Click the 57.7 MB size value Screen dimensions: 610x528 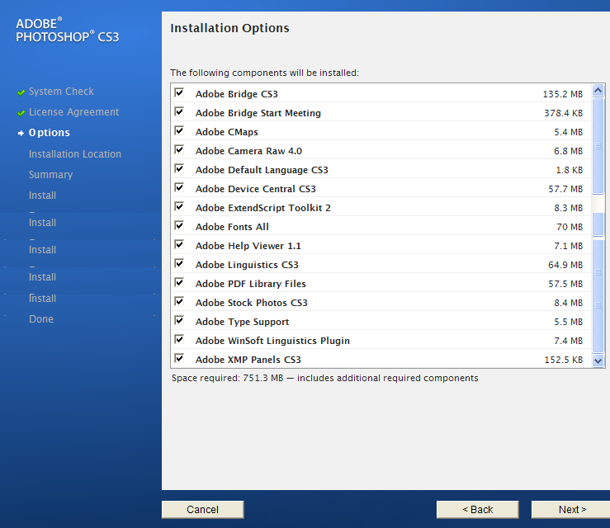pyautogui.click(x=565, y=189)
